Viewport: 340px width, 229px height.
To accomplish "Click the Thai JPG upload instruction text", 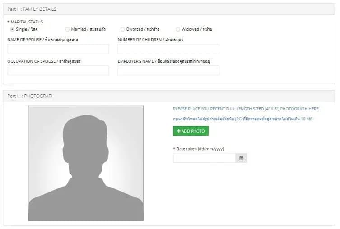I will (243, 119).
